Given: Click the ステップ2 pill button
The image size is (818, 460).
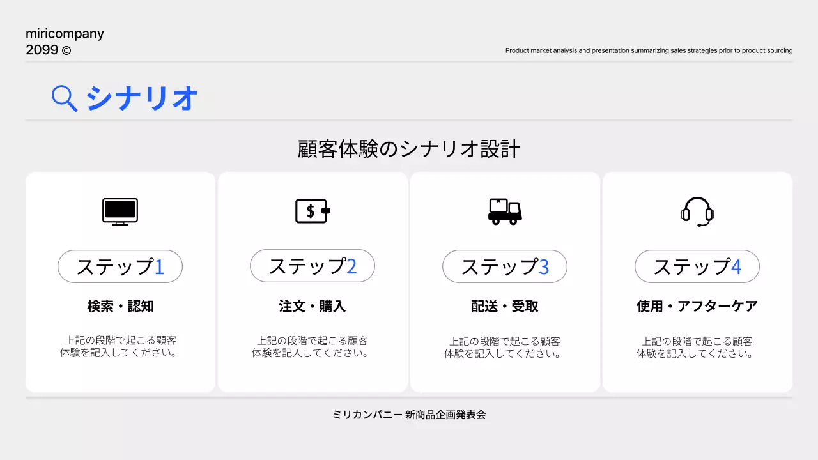Looking at the screenshot, I should [x=313, y=266].
